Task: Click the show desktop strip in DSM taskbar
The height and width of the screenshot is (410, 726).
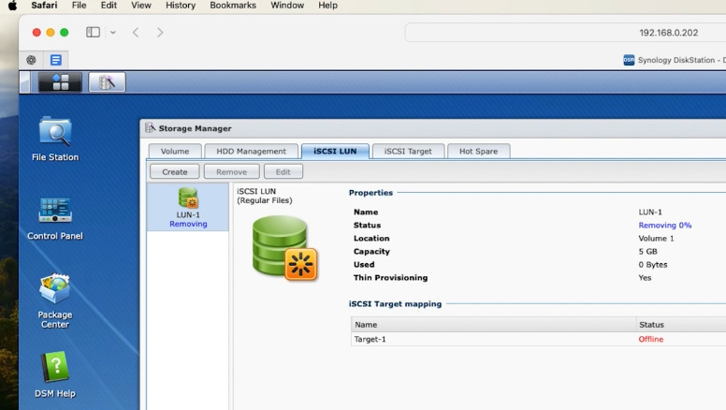Action: (24, 82)
